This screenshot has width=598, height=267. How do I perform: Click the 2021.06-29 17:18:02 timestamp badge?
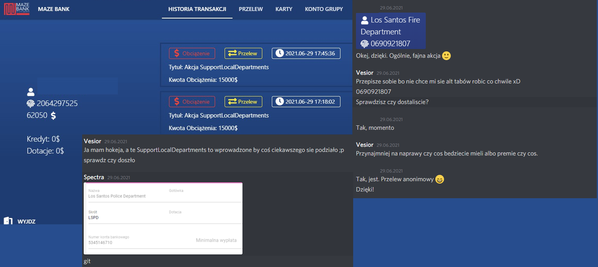[306, 102]
